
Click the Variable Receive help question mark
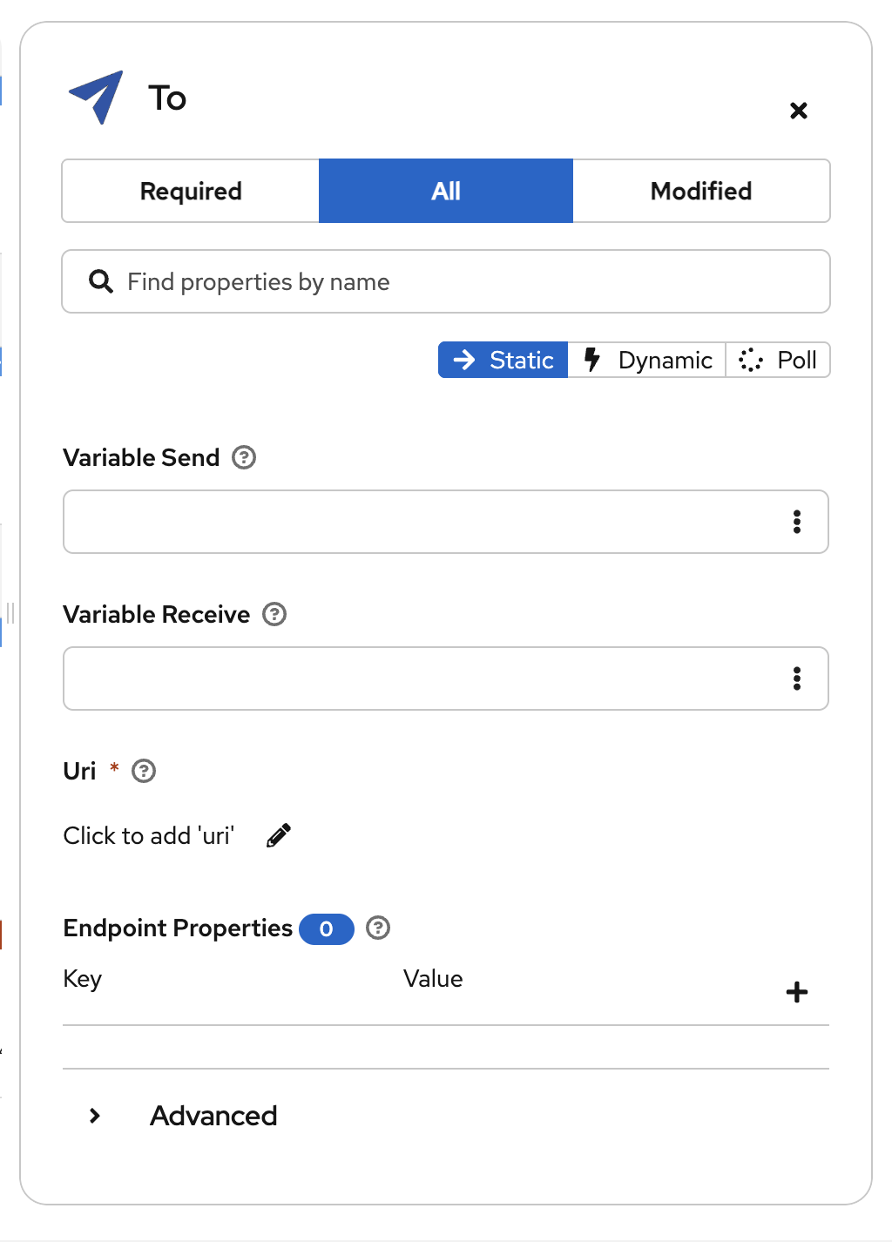tap(274, 614)
